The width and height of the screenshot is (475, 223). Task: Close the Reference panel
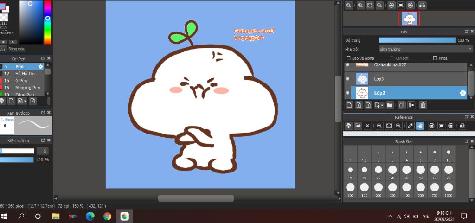(472, 117)
